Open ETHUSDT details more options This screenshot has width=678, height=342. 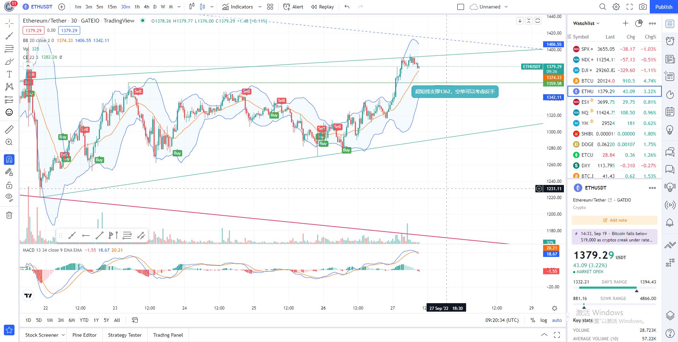[x=652, y=188]
